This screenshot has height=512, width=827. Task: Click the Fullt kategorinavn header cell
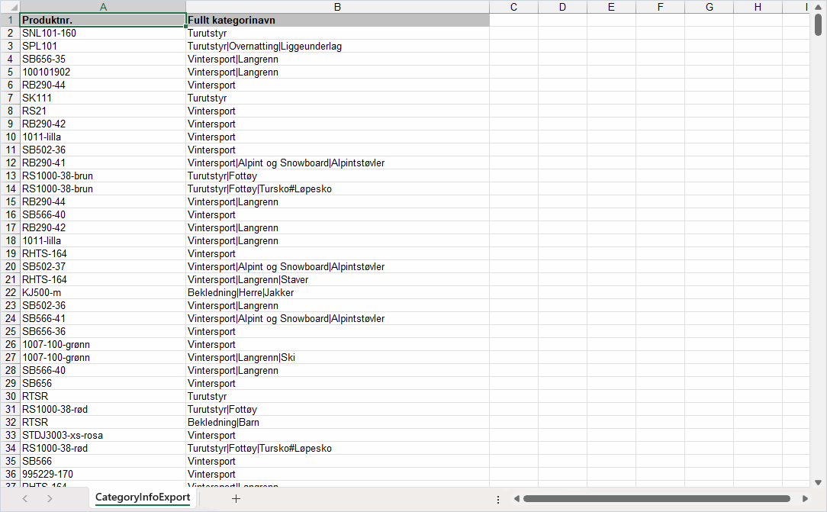[337, 20]
